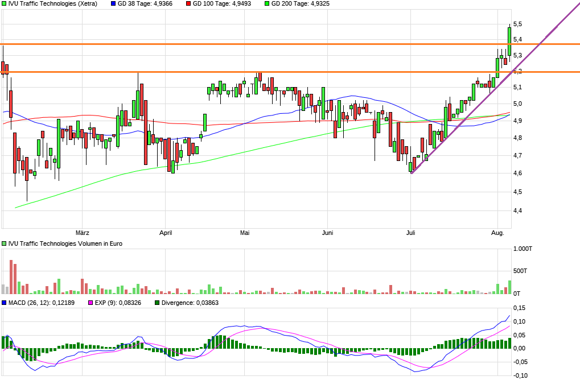Click the 4,9 price axis value
Screen dimensions: 580x380
518,121
